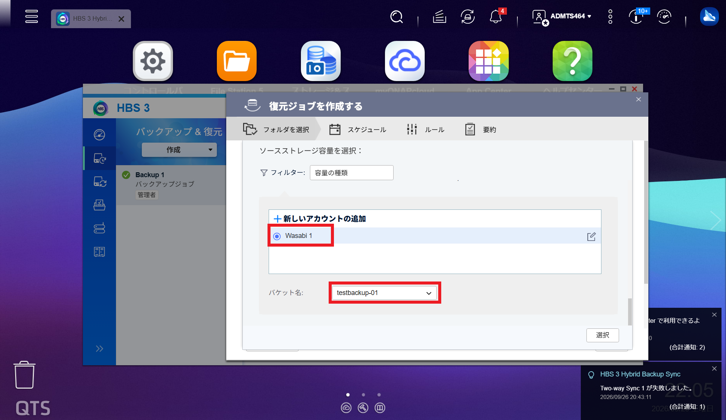Open Help Center question mark icon
This screenshot has height=420, width=726.
tap(573, 61)
